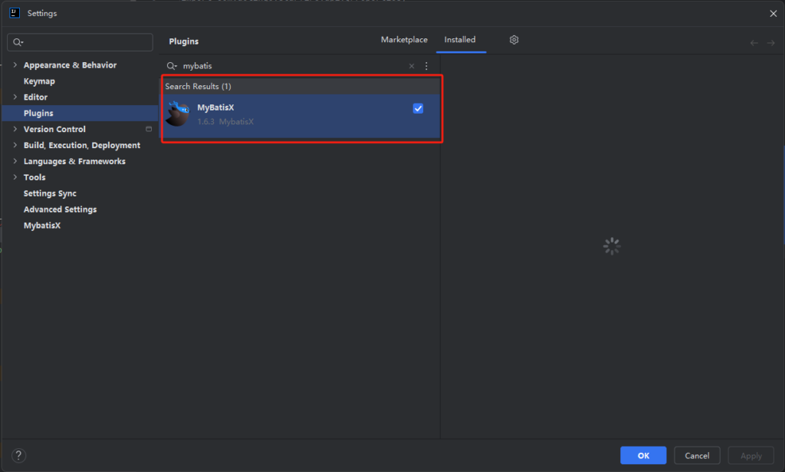Click the OK button
785x472 pixels.
(x=643, y=455)
